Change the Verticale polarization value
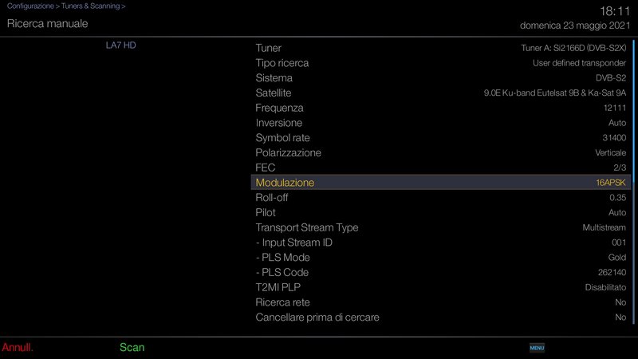The height and width of the screenshot is (359, 638). pos(610,152)
